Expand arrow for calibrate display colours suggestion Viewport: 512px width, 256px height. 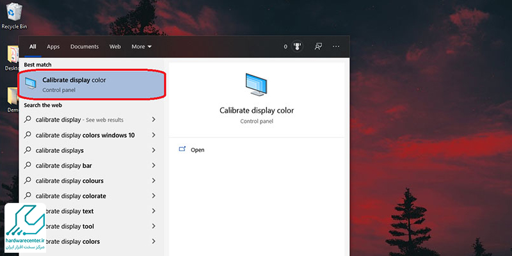tap(154, 181)
